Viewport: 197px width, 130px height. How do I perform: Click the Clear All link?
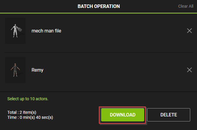click(x=186, y=6)
